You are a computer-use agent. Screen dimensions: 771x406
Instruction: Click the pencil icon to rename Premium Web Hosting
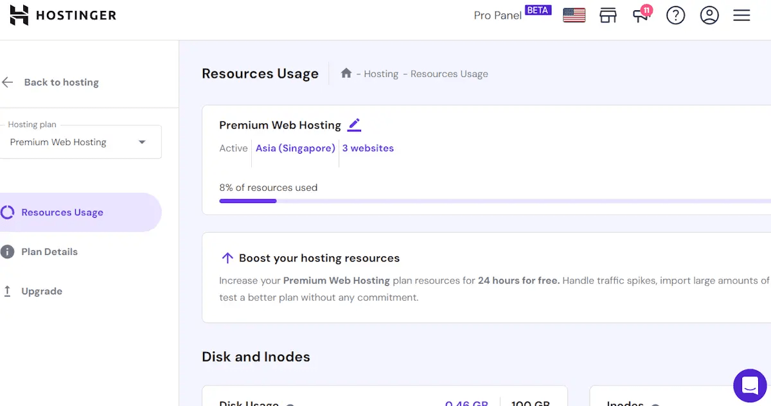(x=354, y=125)
